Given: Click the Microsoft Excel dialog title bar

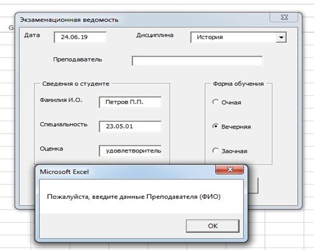Looking at the screenshot, I should [124, 172].
